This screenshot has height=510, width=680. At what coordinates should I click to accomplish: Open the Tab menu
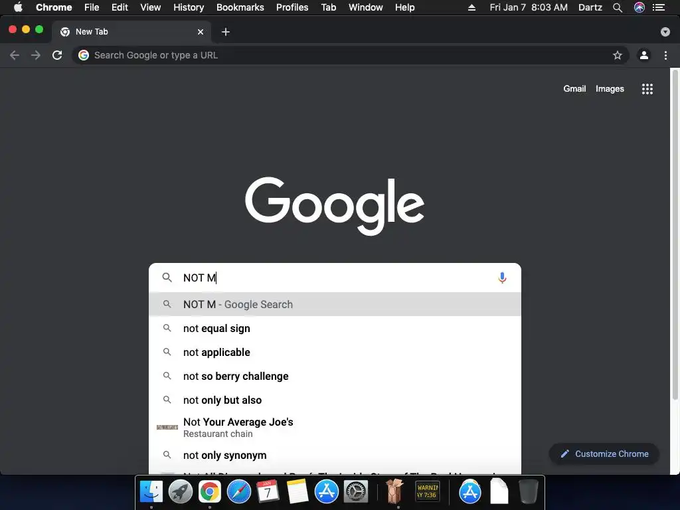coord(328,7)
